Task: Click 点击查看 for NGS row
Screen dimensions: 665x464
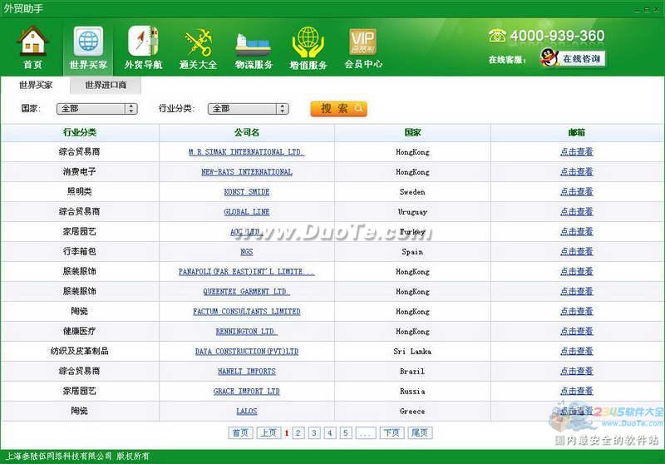Action: (x=577, y=251)
